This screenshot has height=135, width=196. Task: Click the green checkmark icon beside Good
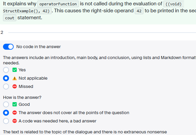15,104
